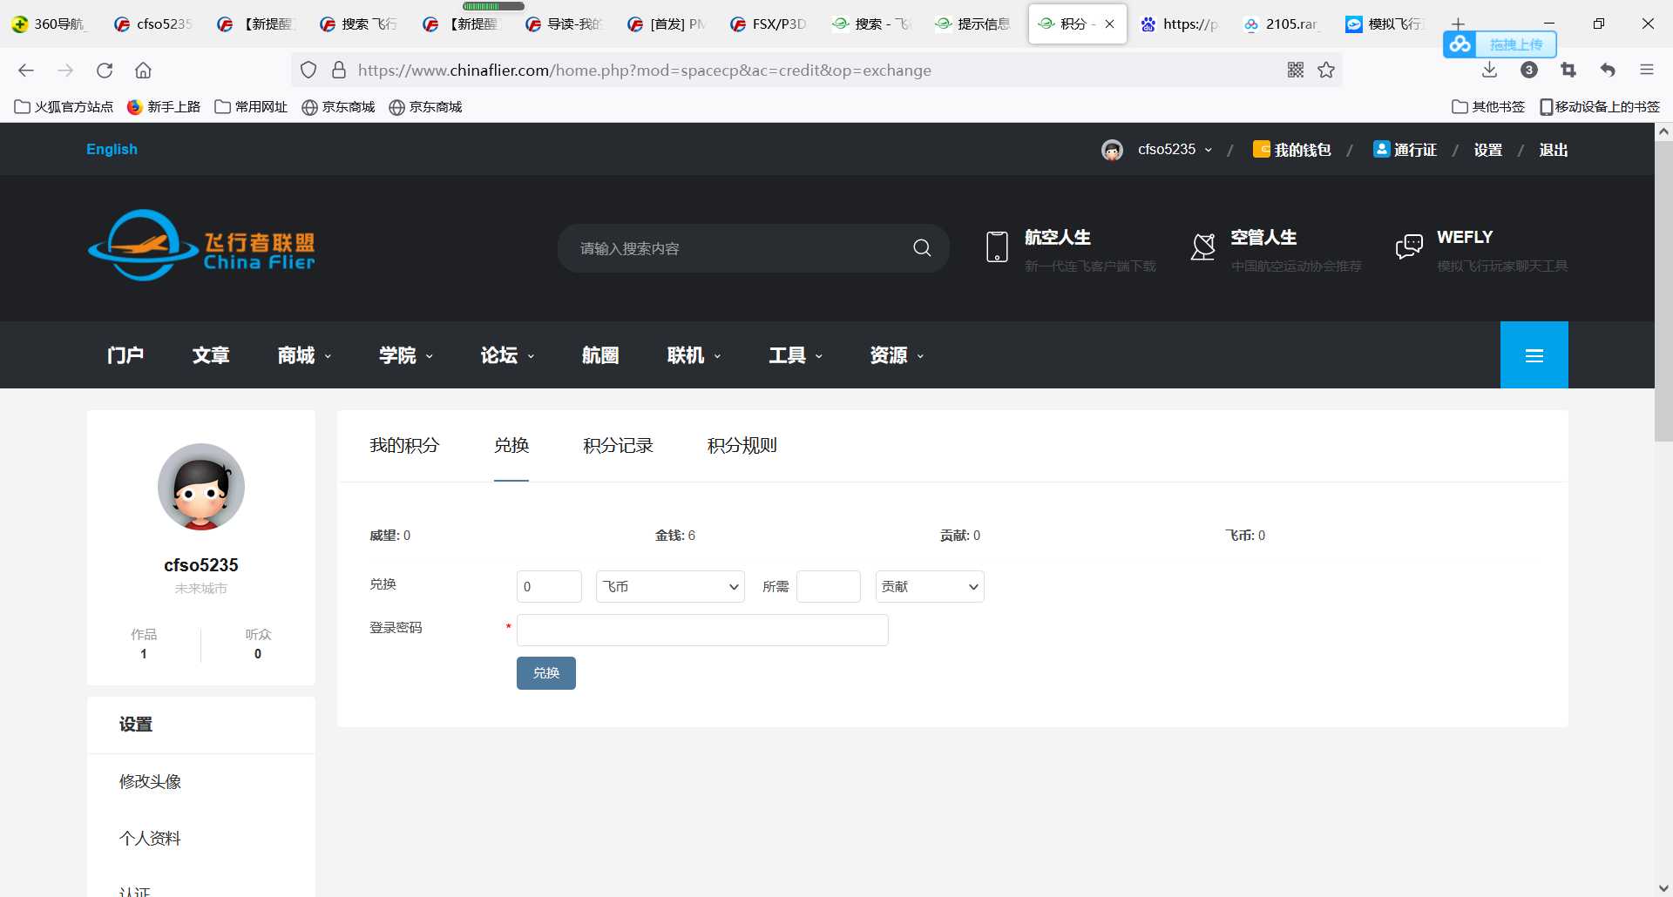
Task: Click the 兑换 submit button
Action: click(545, 672)
